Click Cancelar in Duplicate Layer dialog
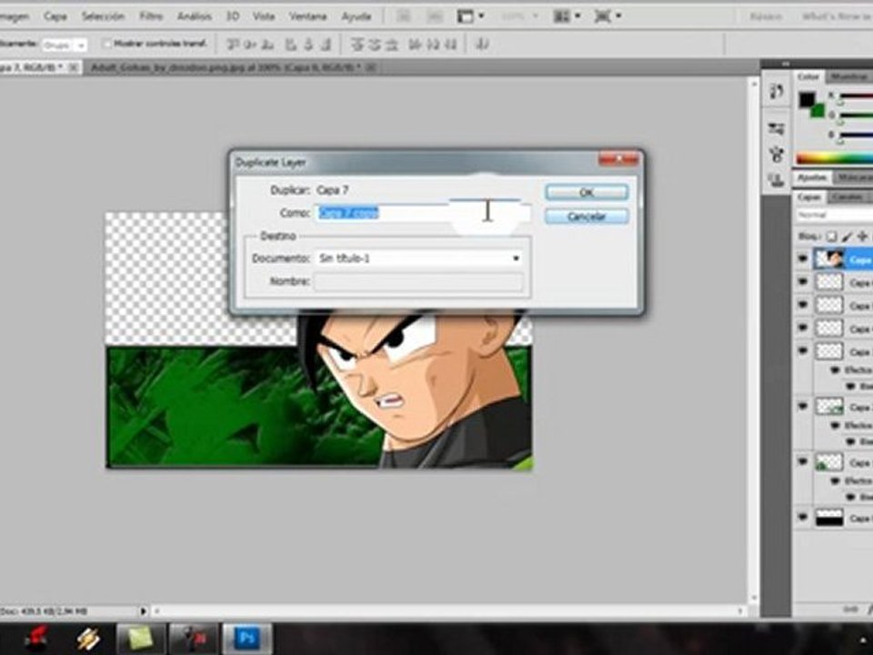The image size is (873, 655). (587, 217)
